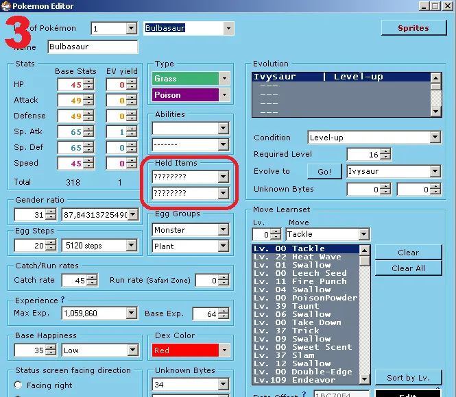Click the Name field containing Bulbasaur
Screen dimensions: 456x397
pyautogui.click(x=93, y=47)
